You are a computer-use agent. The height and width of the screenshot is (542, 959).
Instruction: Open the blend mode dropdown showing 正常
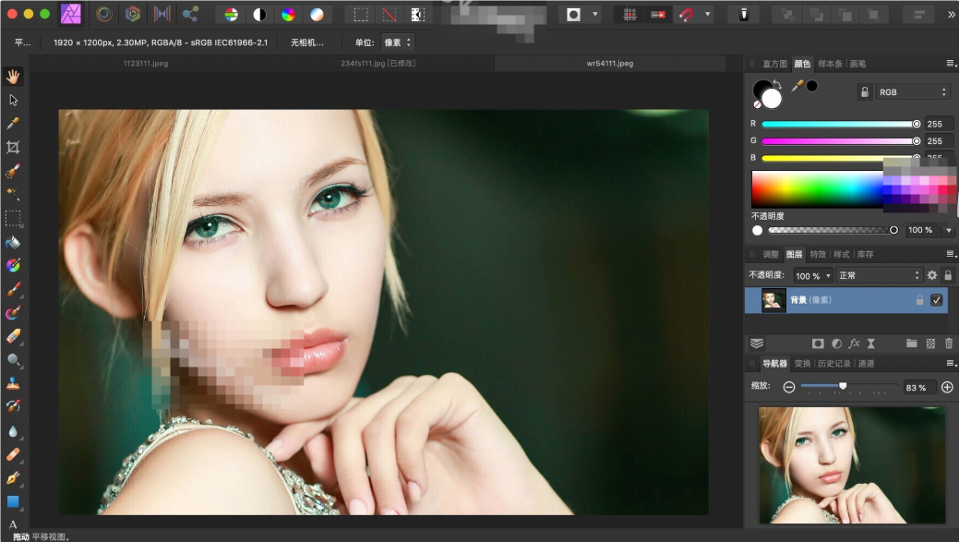click(x=879, y=276)
